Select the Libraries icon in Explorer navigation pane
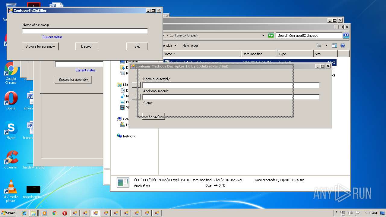This screenshot has width=386, height=217. click(119, 85)
